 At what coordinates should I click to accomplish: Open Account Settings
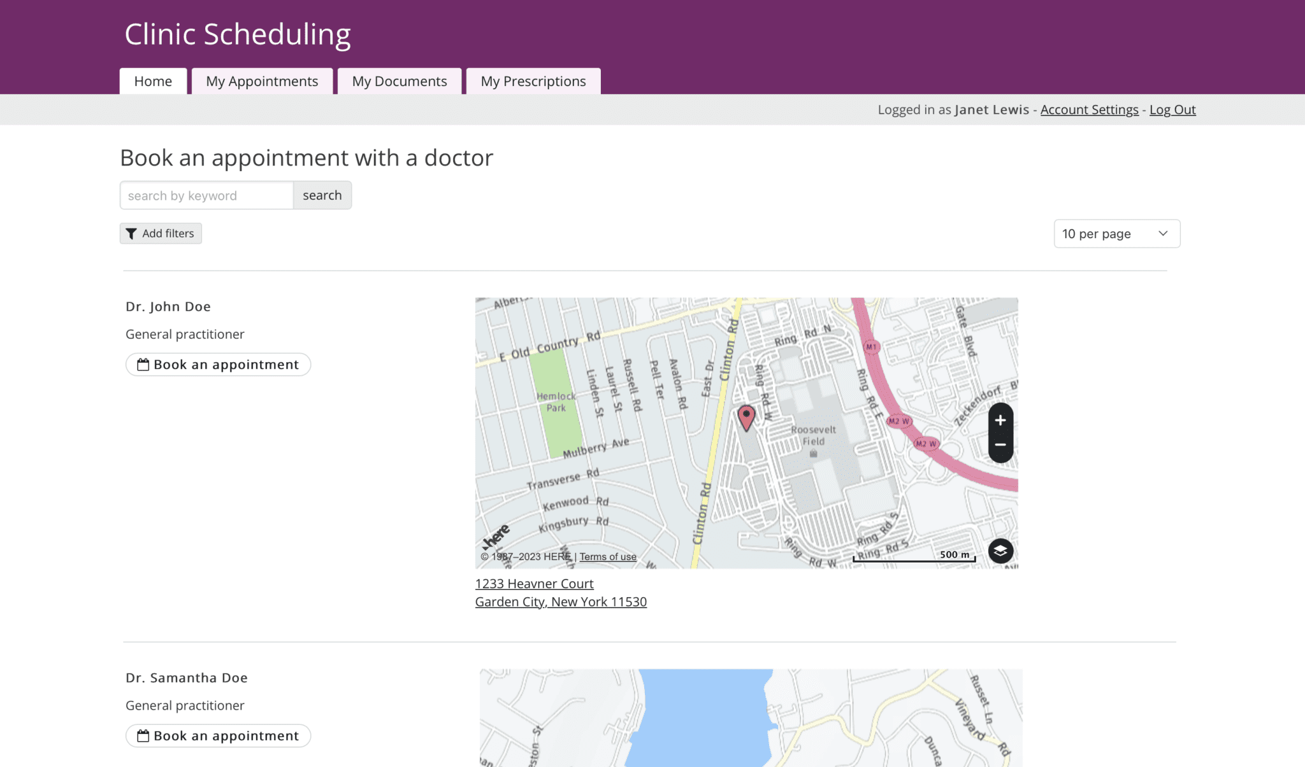coord(1089,109)
